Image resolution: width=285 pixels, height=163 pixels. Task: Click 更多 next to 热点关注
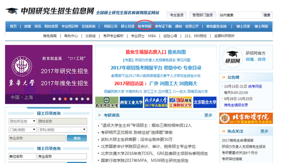click(264, 131)
